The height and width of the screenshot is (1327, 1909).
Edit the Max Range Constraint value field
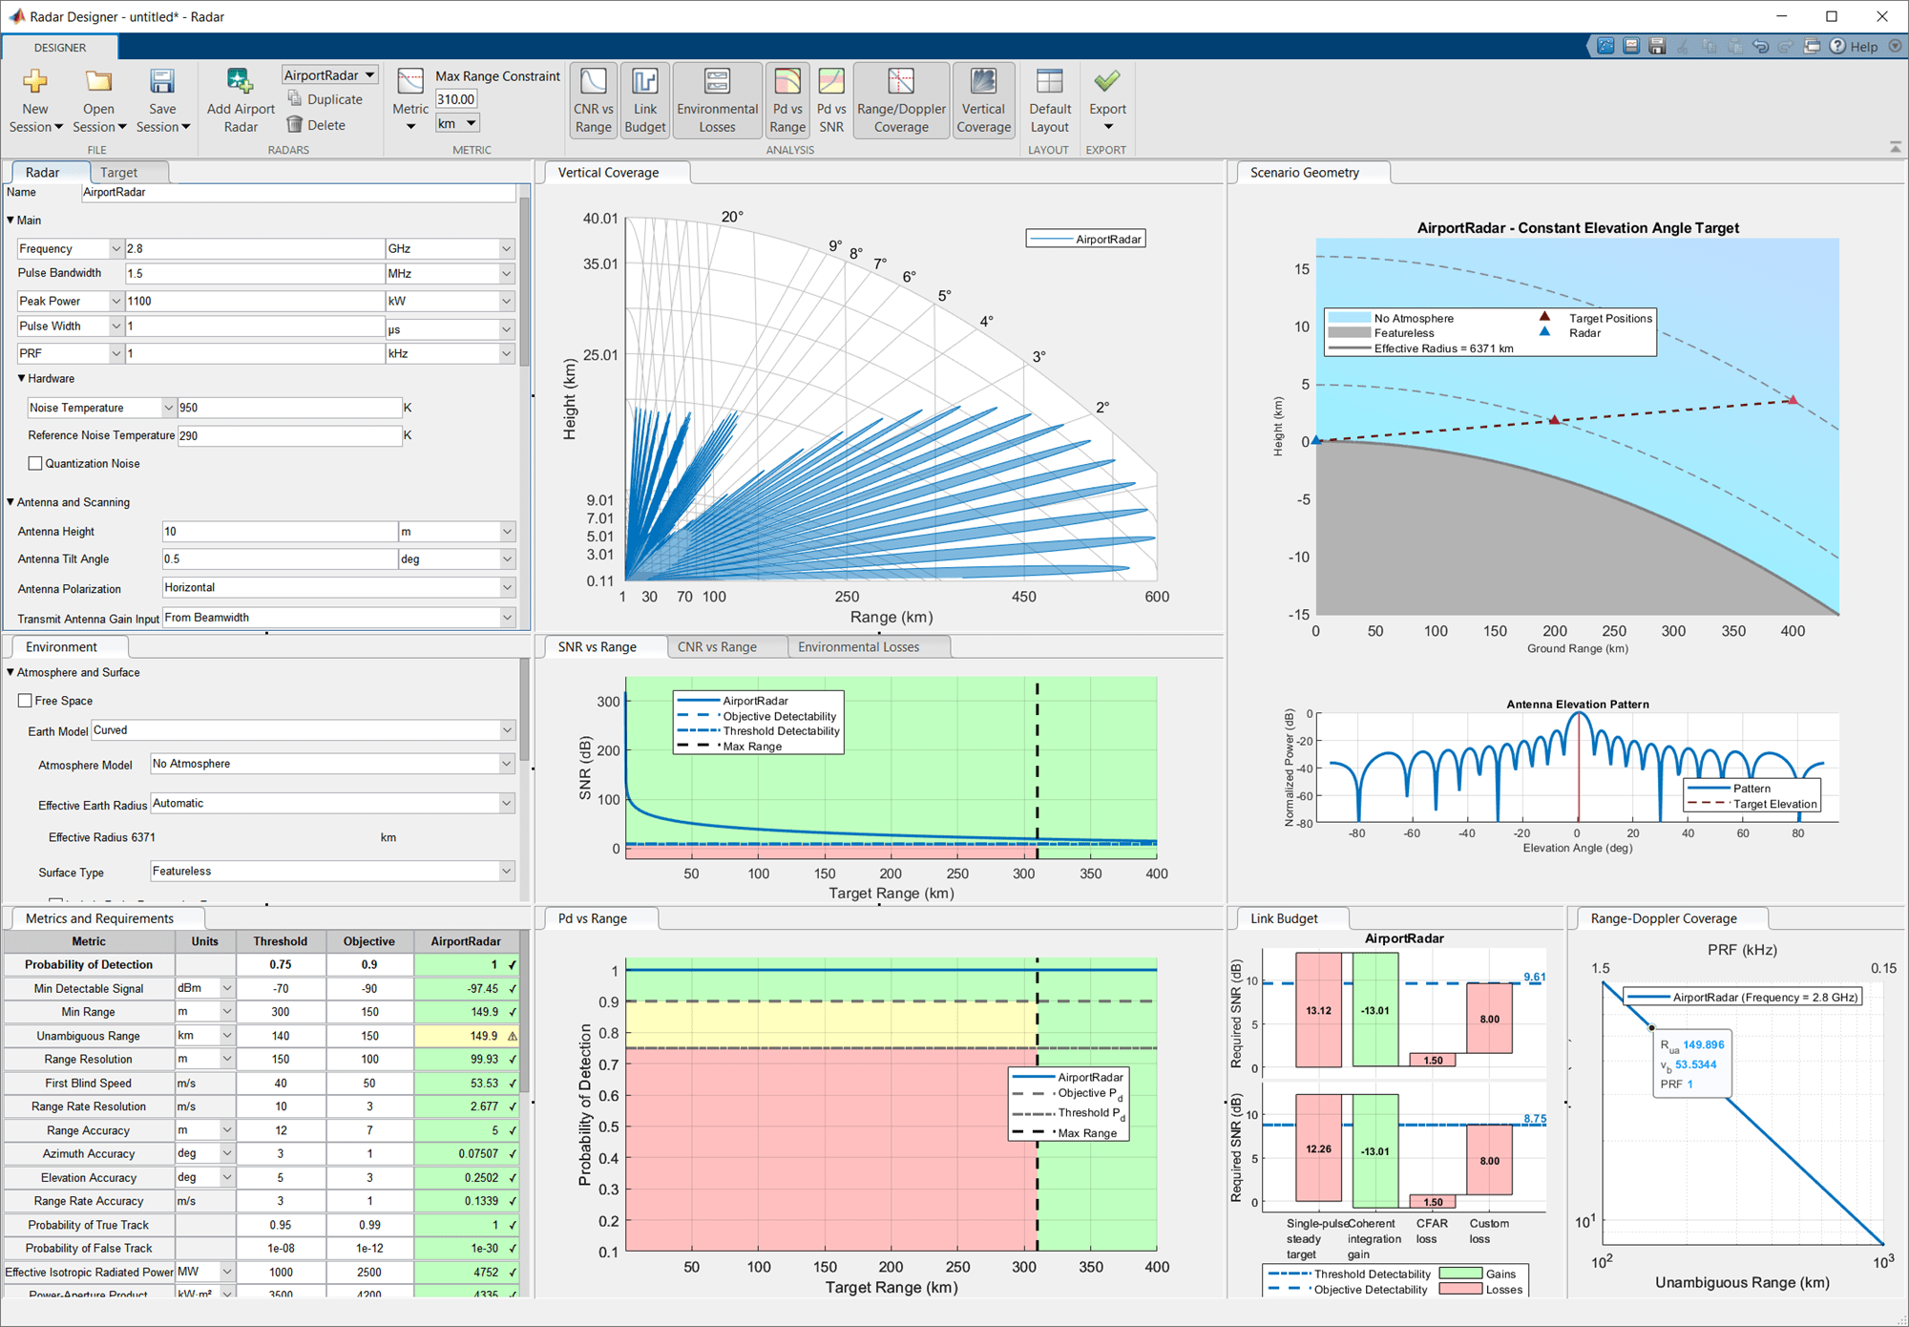click(456, 99)
